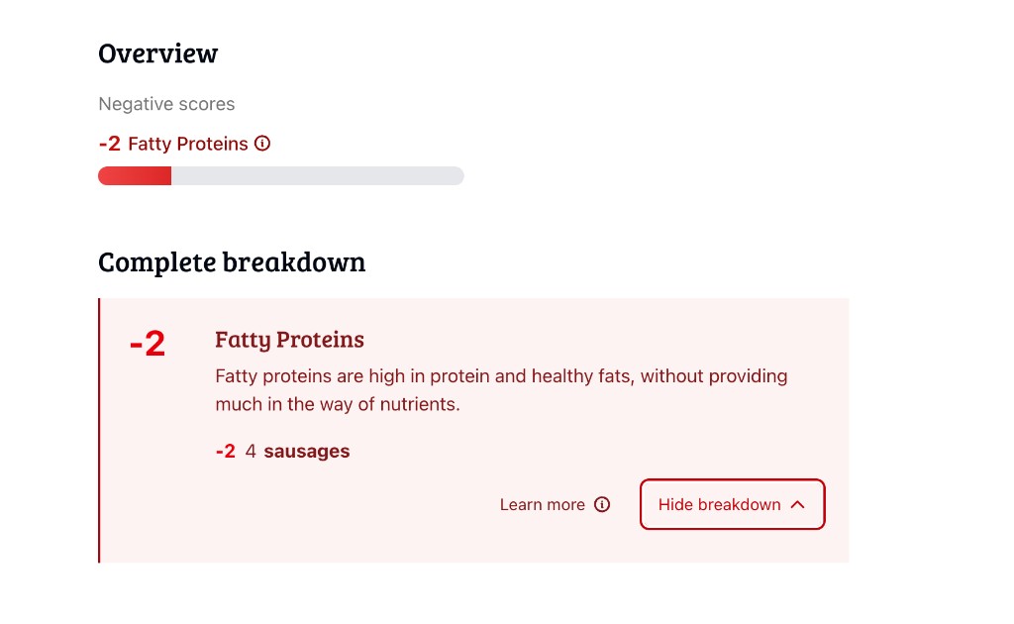The height and width of the screenshot is (624, 1014).
Task: Click the red -2 score in the overview
Action: 109,145
